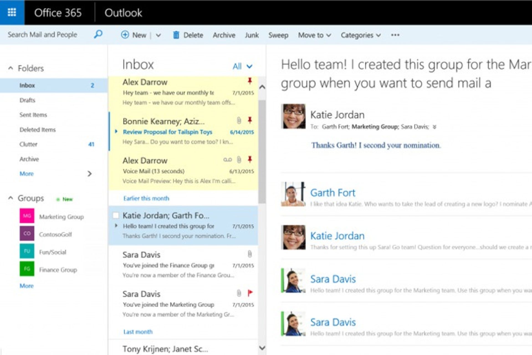Click More link under Groups
532x355 pixels.
pos(27,286)
